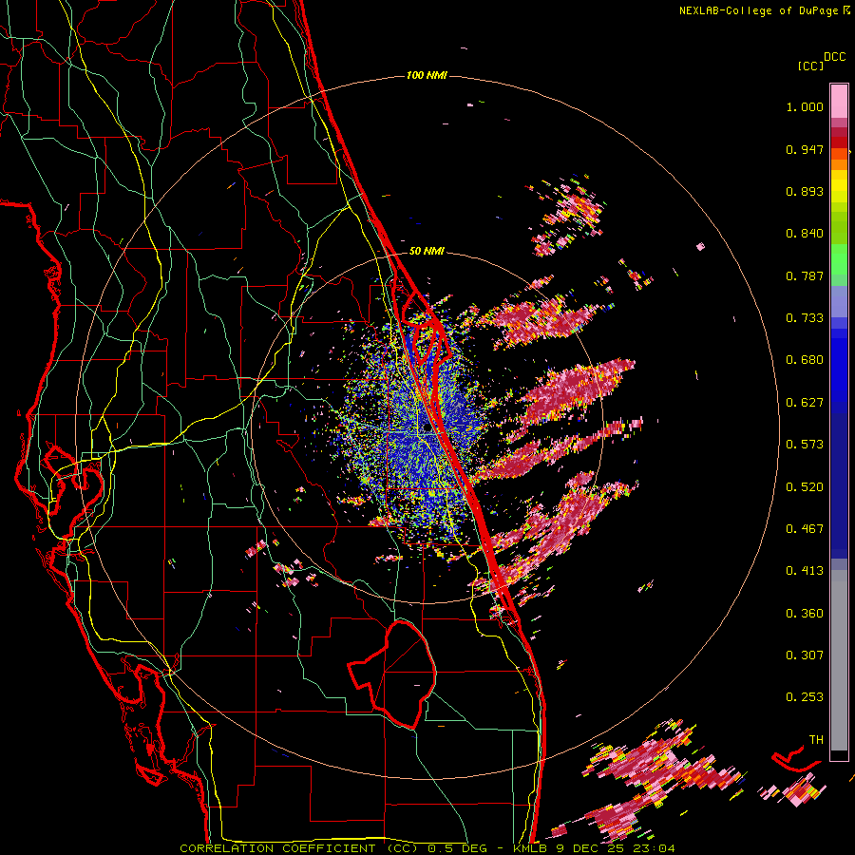Screen dimensions: 855x855
Task: Click the 0.307 legend value
Action: click(805, 655)
